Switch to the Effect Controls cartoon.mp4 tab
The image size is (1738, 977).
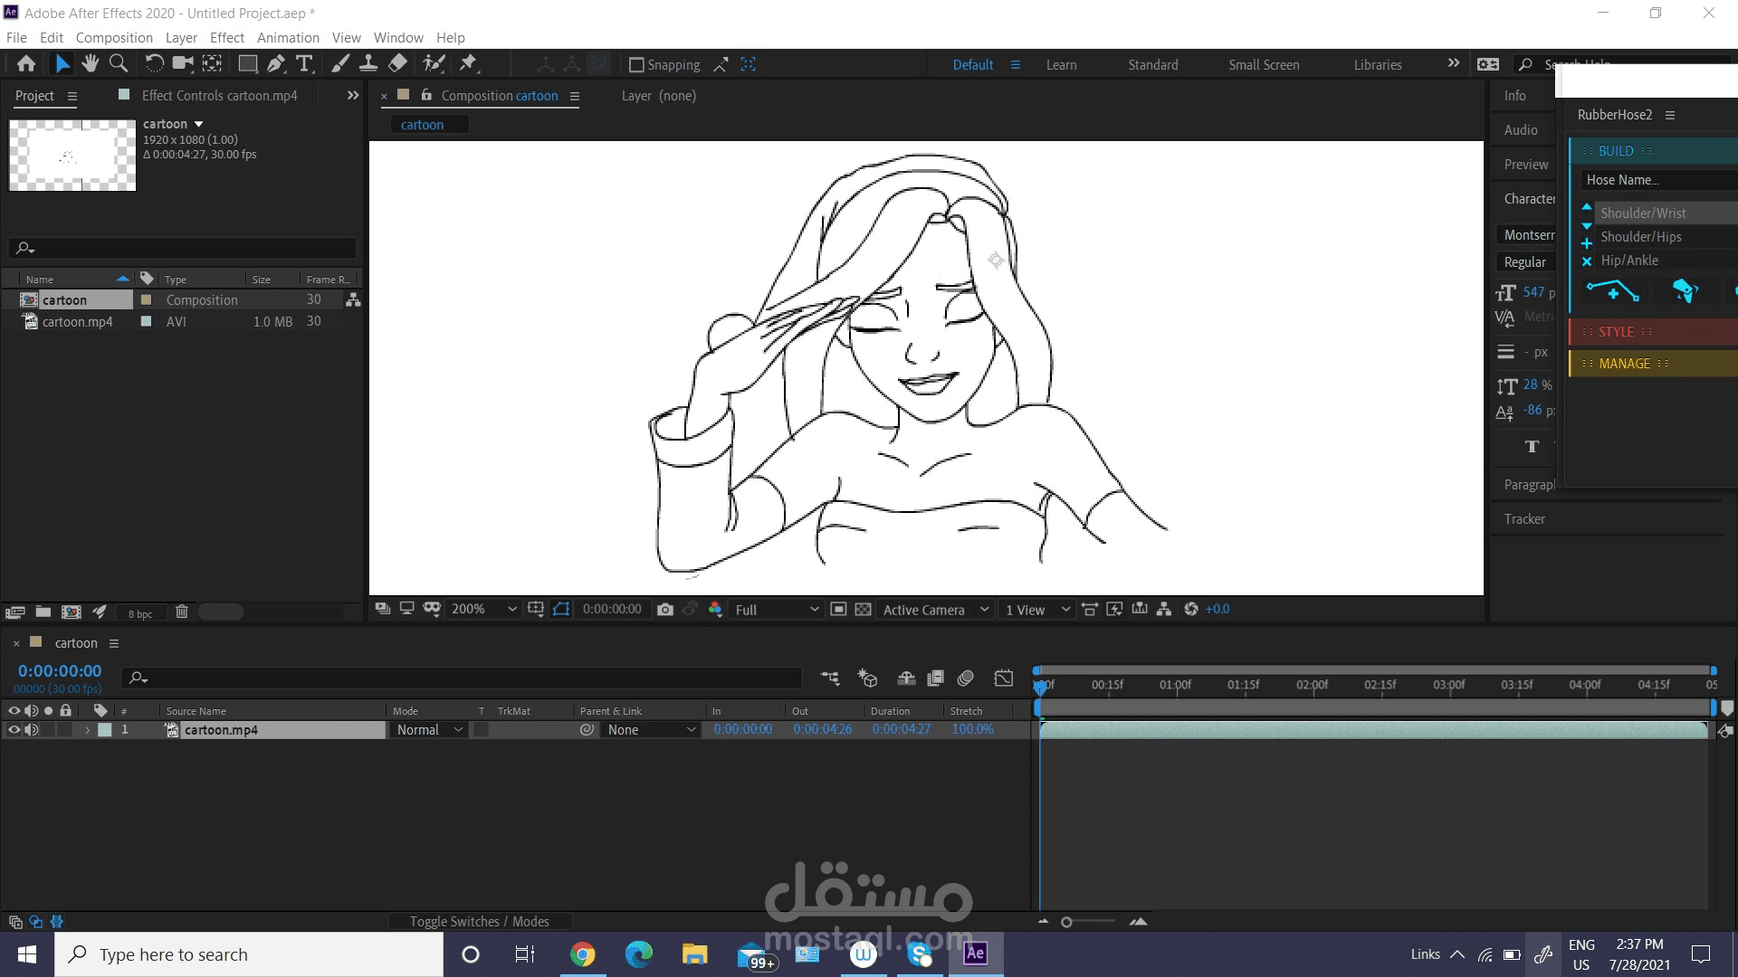[220, 95]
